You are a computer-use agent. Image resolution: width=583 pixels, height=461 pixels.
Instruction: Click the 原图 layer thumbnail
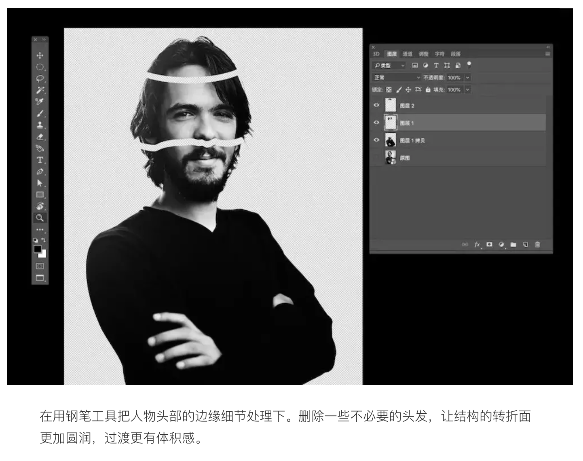[x=391, y=158]
